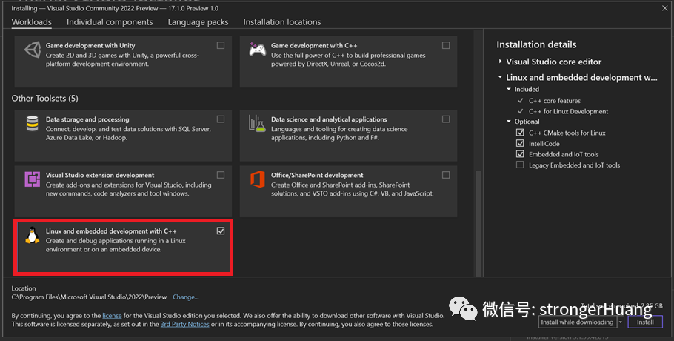Close the installer window
Image resolution: width=674 pixels, height=341 pixels.
[x=664, y=8]
